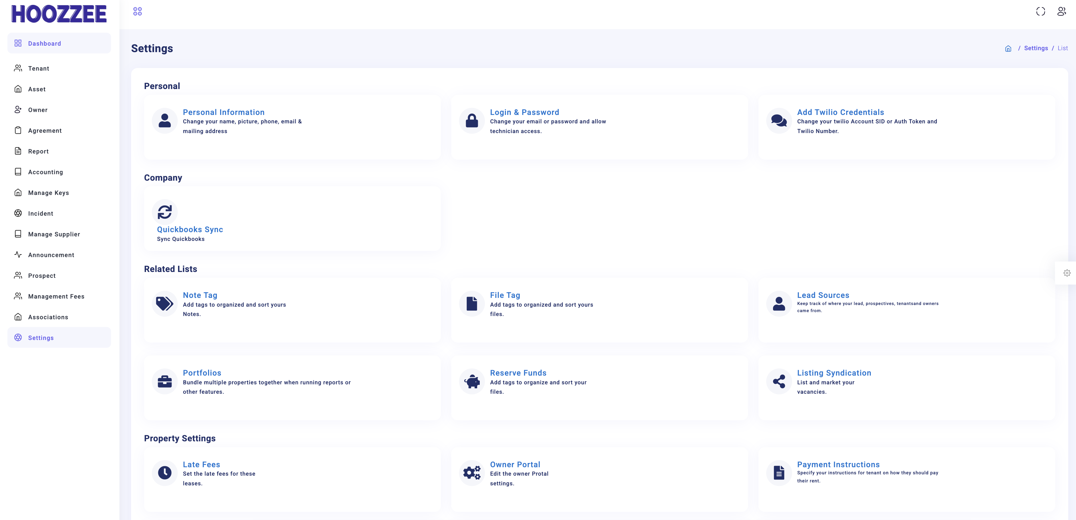Toggle fullscreen mode icon in top bar

click(x=1040, y=11)
